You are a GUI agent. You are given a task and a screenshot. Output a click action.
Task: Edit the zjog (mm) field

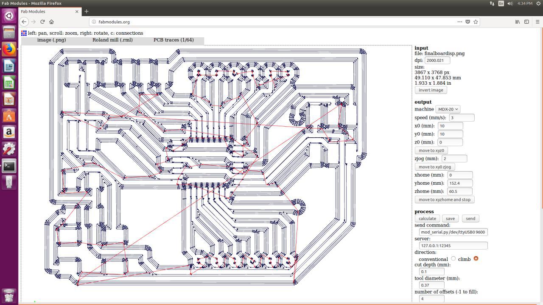[454, 158]
